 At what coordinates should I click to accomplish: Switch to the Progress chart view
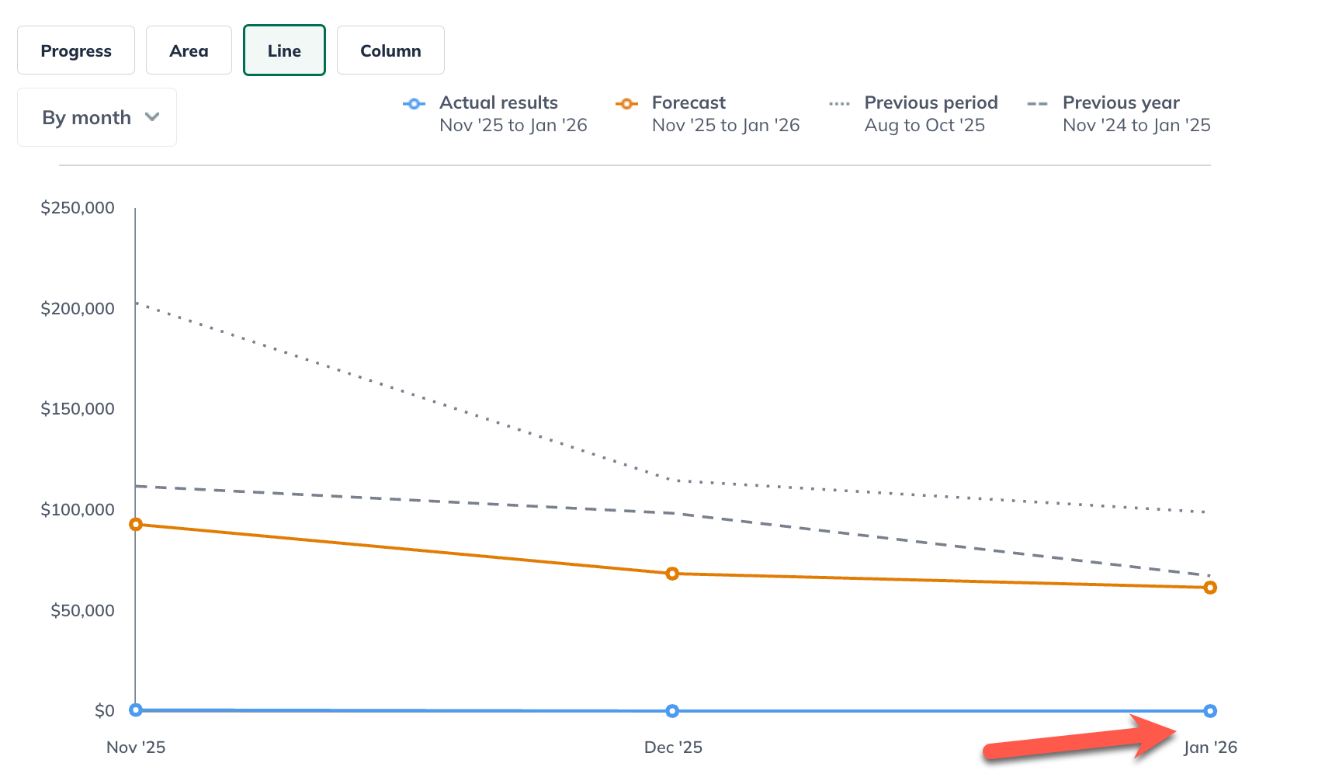point(76,50)
